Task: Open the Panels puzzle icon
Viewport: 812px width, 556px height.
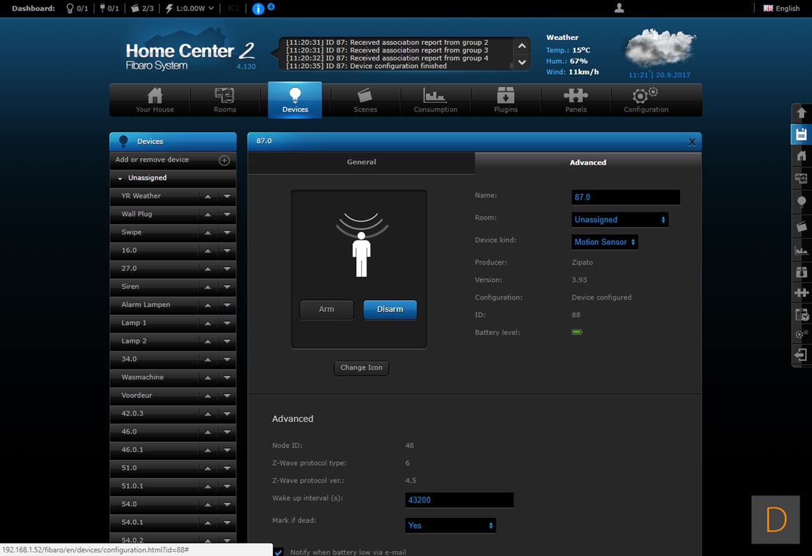Action: (575, 100)
